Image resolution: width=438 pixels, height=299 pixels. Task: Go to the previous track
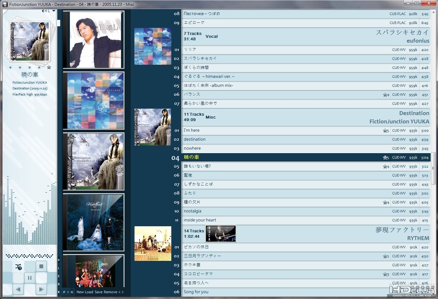click(x=18, y=289)
